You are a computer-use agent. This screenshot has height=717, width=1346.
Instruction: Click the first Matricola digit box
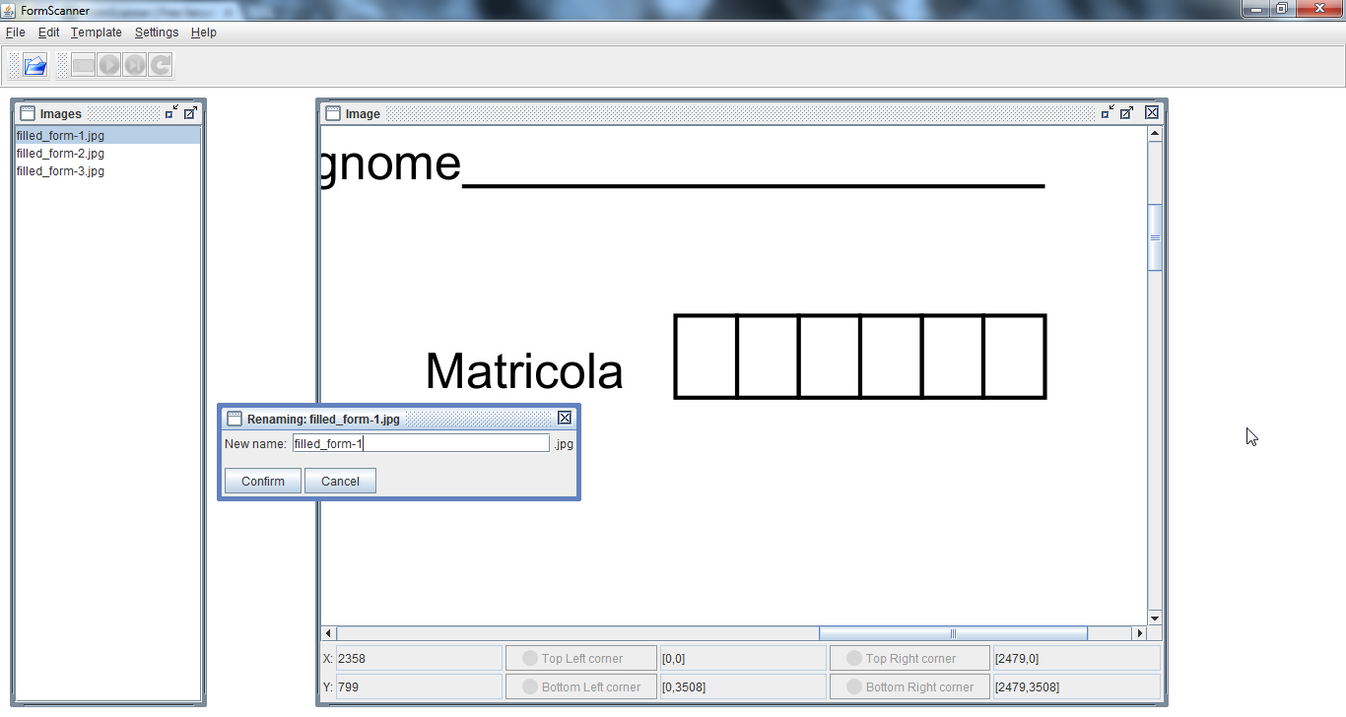[706, 357]
